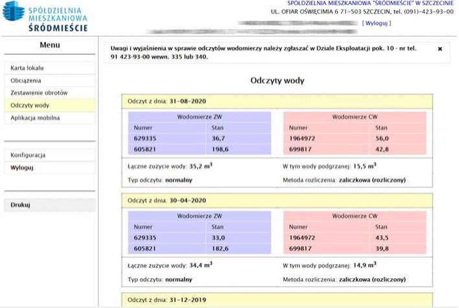Open Konfiguracja settings page
Image resolution: width=459 pixels, height=308 pixels.
(28, 156)
